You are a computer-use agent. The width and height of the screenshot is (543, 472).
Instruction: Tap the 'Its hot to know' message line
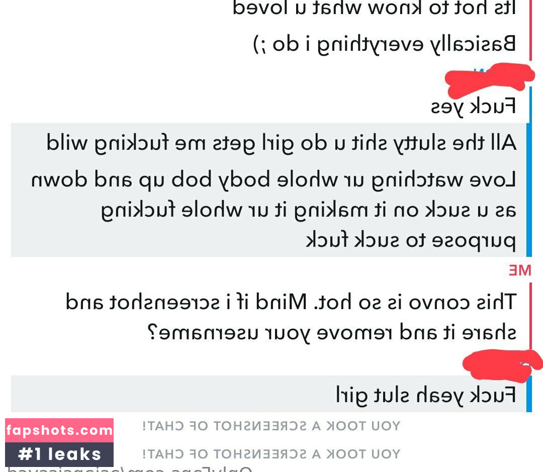374,9
